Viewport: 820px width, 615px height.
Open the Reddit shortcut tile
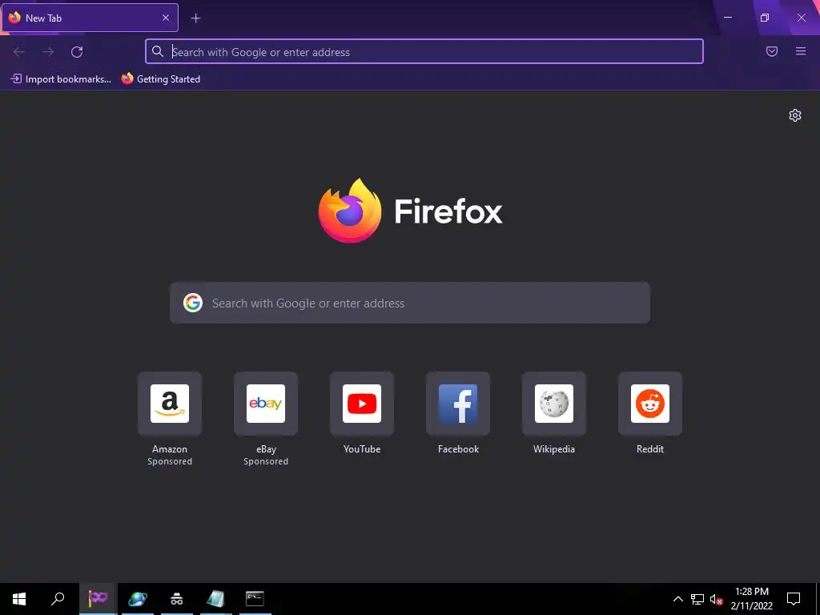(x=650, y=404)
